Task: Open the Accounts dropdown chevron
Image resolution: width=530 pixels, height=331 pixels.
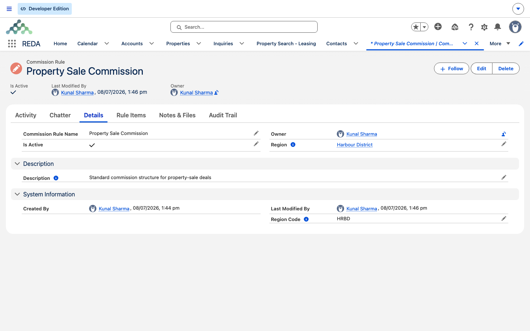Action: 152,43
